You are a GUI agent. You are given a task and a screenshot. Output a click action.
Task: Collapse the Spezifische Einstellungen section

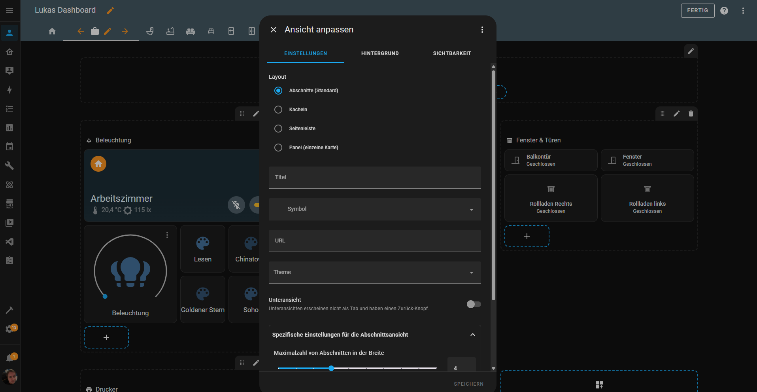click(x=473, y=335)
